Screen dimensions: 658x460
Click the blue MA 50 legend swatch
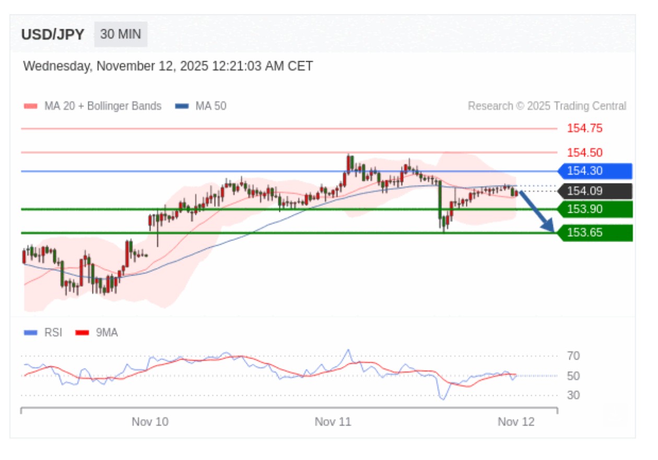click(182, 106)
